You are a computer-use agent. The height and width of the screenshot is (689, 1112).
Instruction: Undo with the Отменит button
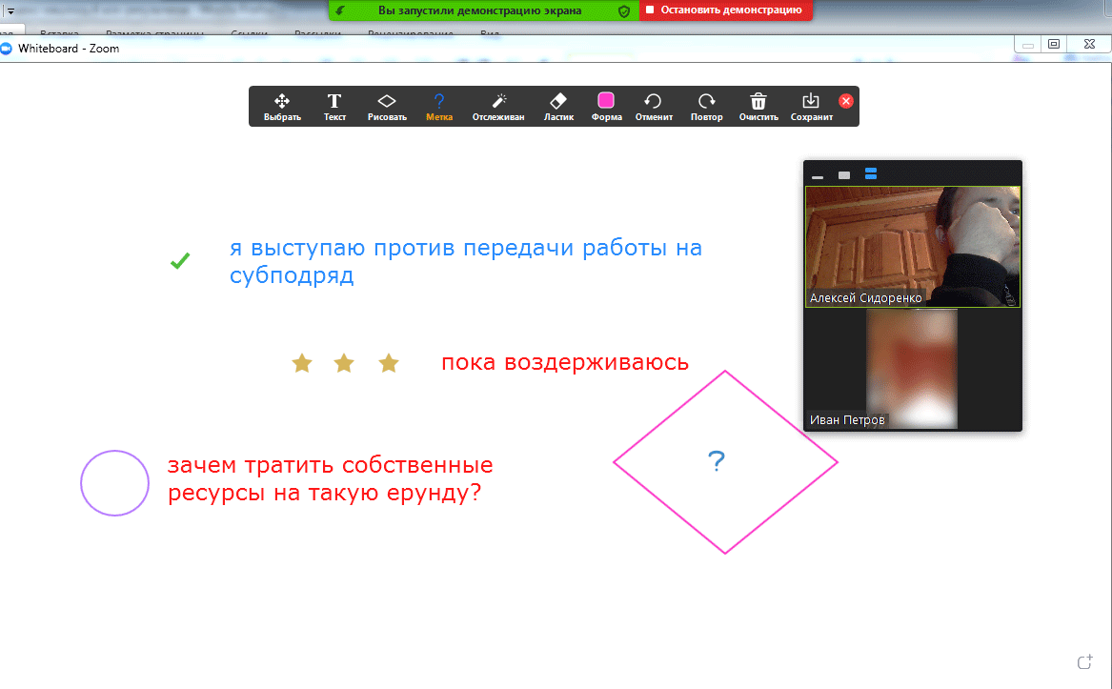[654, 107]
